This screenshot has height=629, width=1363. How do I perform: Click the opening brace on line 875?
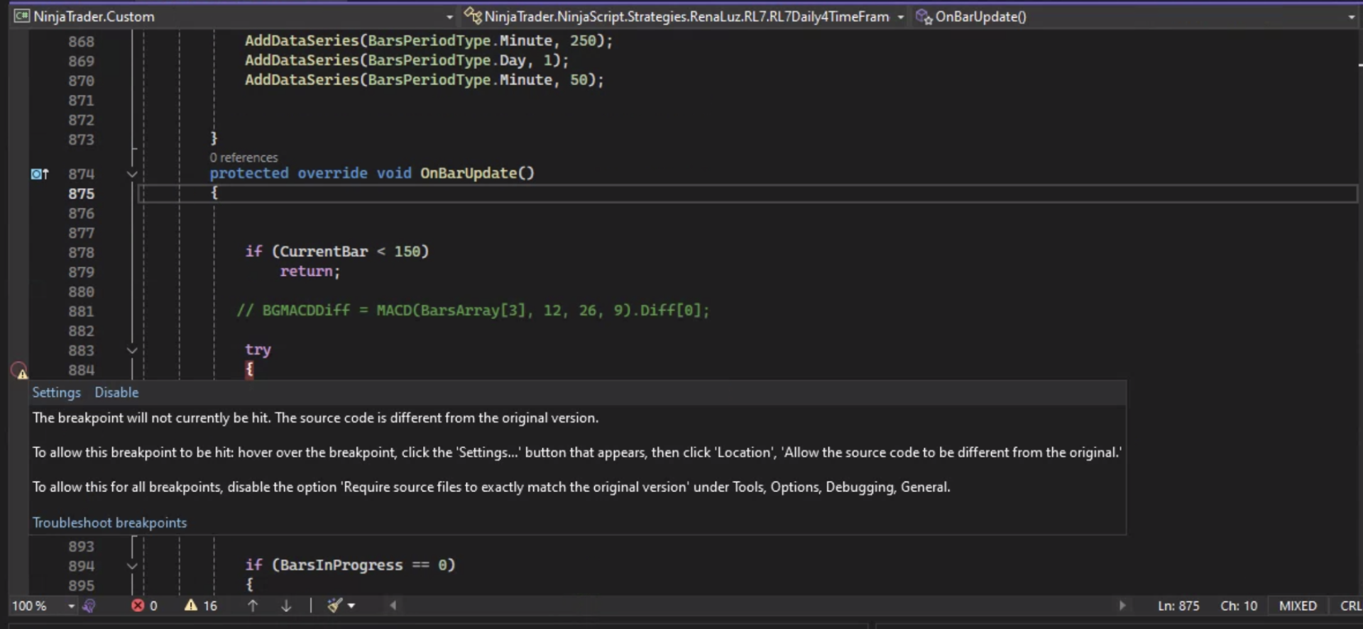pyautogui.click(x=214, y=193)
